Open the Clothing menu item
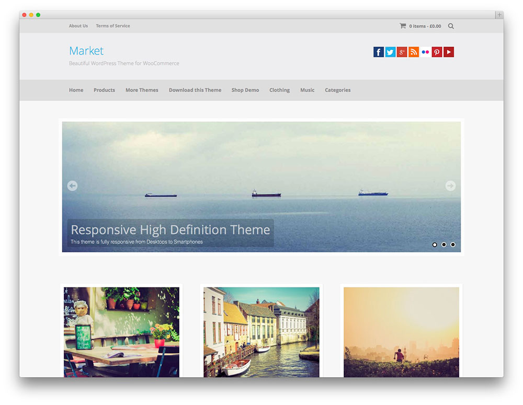Viewport: 523px width, 405px height. click(x=279, y=90)
